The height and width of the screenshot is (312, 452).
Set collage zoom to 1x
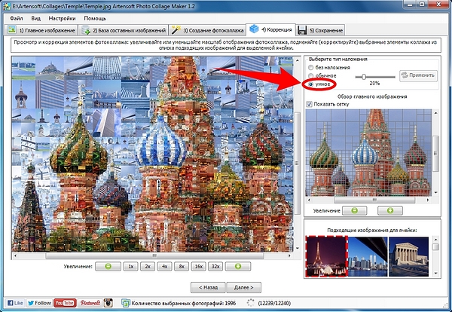coord(131,267)
